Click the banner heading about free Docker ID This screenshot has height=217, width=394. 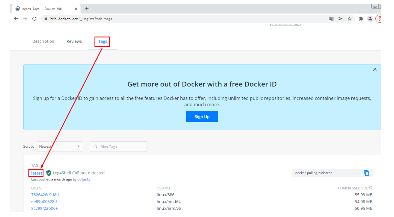click(x=202, y=84)
